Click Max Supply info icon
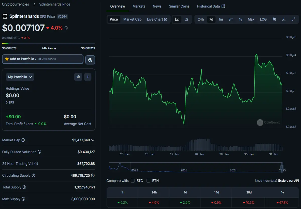Viewport: 301px width, 209px height. [x=23, y=199]
